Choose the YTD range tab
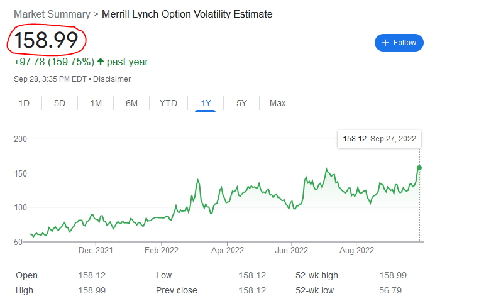491x306 pixels. click(x=168, y=103)
